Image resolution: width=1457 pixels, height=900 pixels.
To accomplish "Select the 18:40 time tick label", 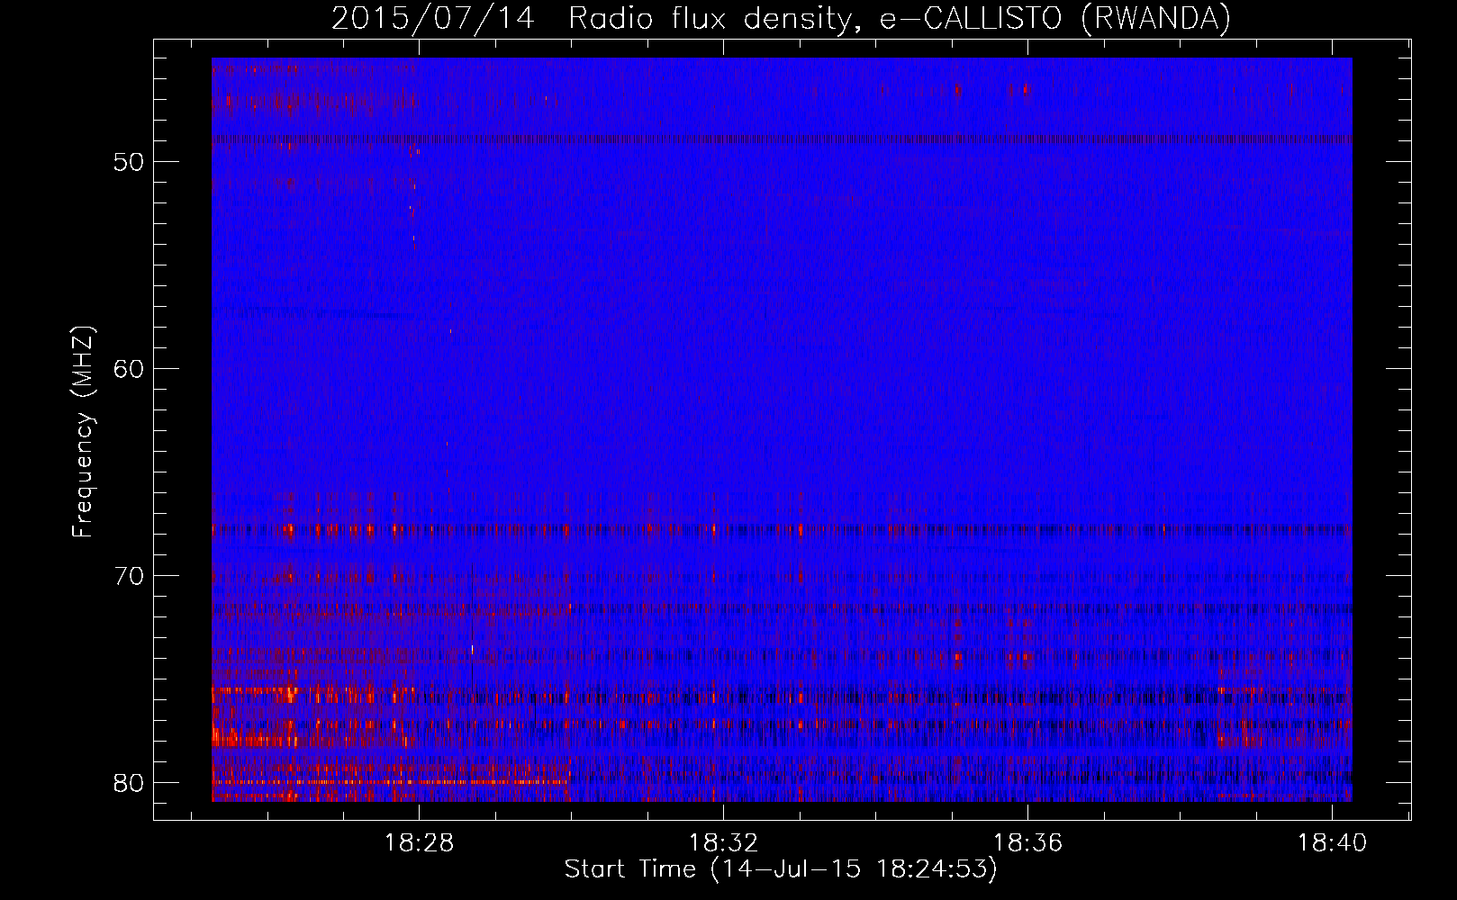I will [x=1332, y=842].
